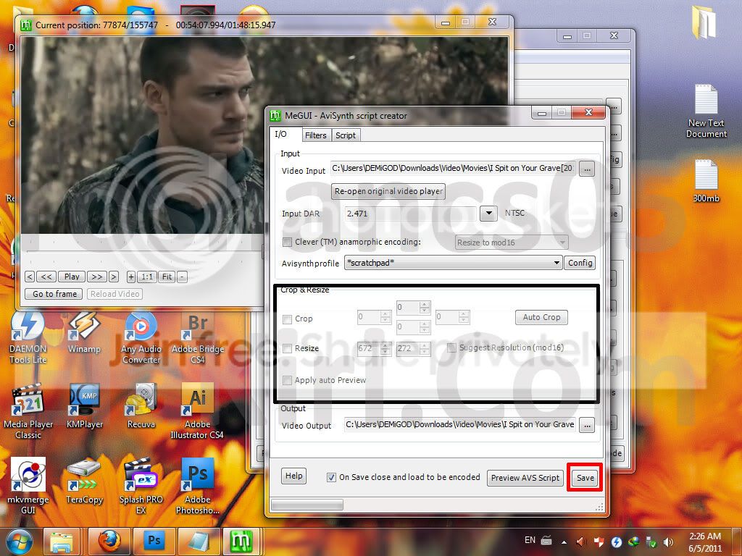Click Go to frame button
742x556 pixels.
[54, 294]
